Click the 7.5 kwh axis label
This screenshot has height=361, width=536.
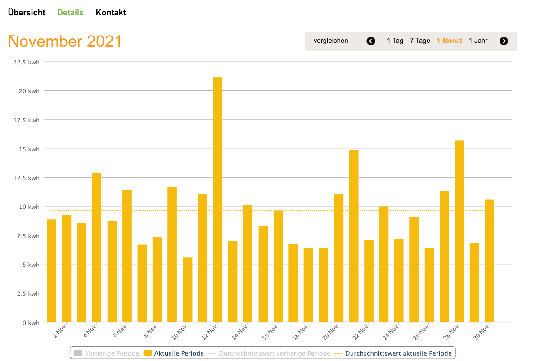tap(28, 236)
